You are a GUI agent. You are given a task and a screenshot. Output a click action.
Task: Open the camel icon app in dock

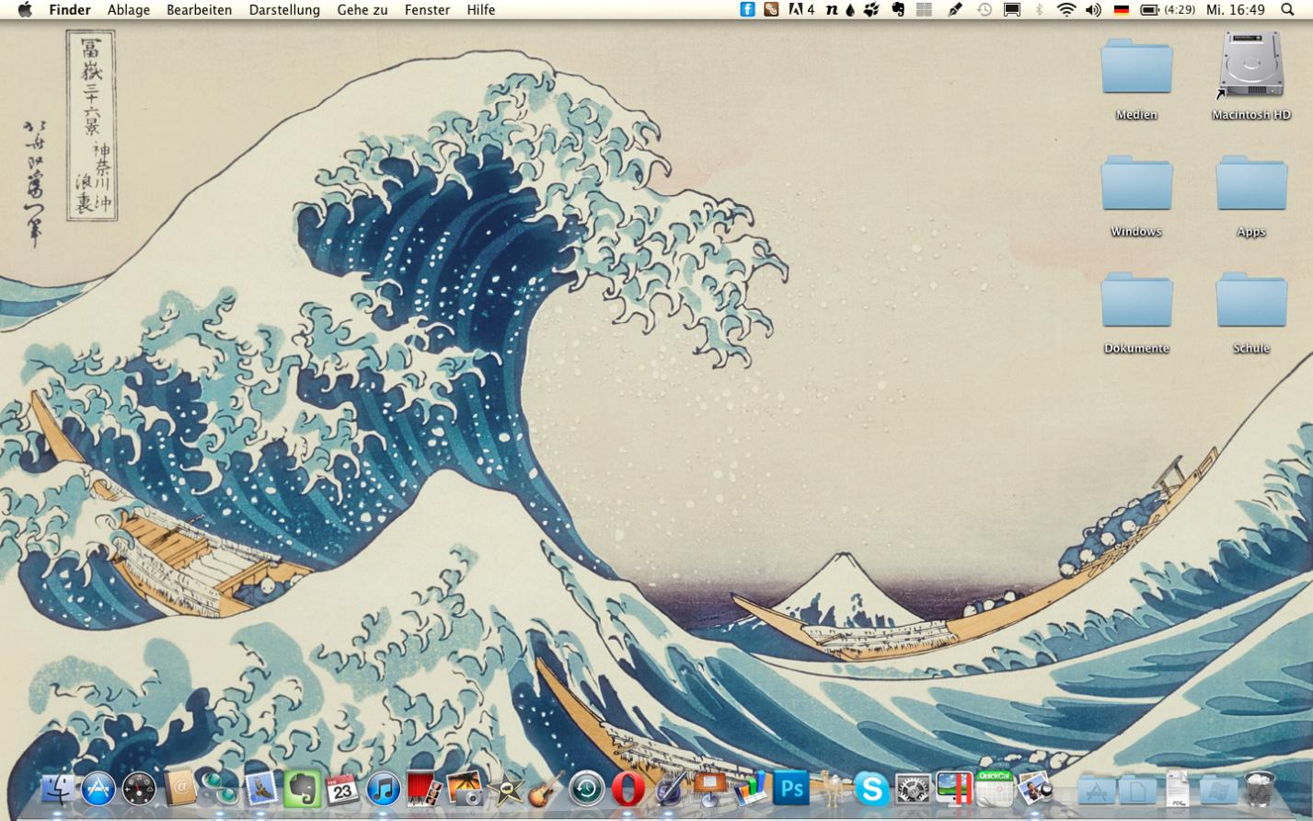pyautogui.click(x=832, y=789)
